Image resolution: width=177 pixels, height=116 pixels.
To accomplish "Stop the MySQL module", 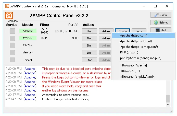I will tap(90, 38).
